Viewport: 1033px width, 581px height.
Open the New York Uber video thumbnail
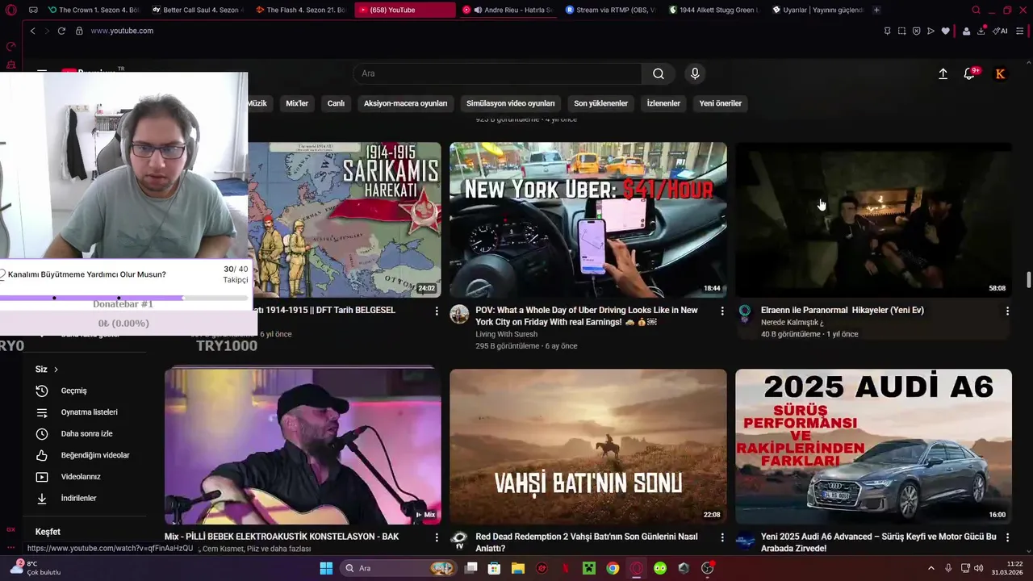tap(588, 220)
